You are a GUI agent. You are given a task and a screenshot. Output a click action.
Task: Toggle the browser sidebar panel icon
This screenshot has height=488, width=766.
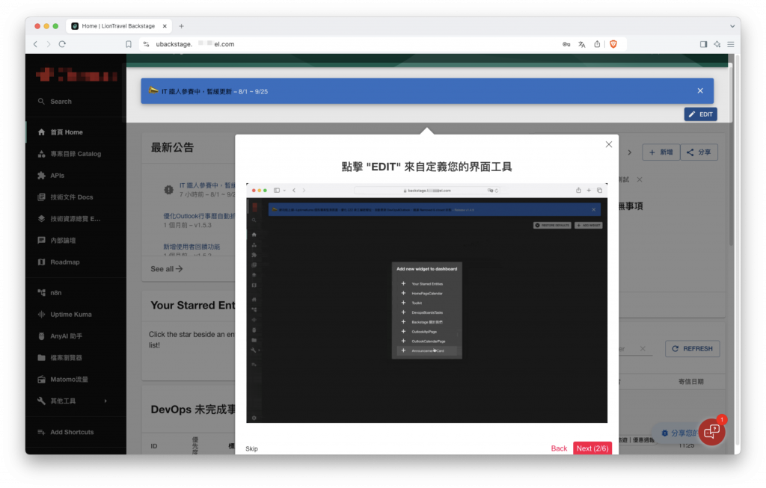[703, 44]
